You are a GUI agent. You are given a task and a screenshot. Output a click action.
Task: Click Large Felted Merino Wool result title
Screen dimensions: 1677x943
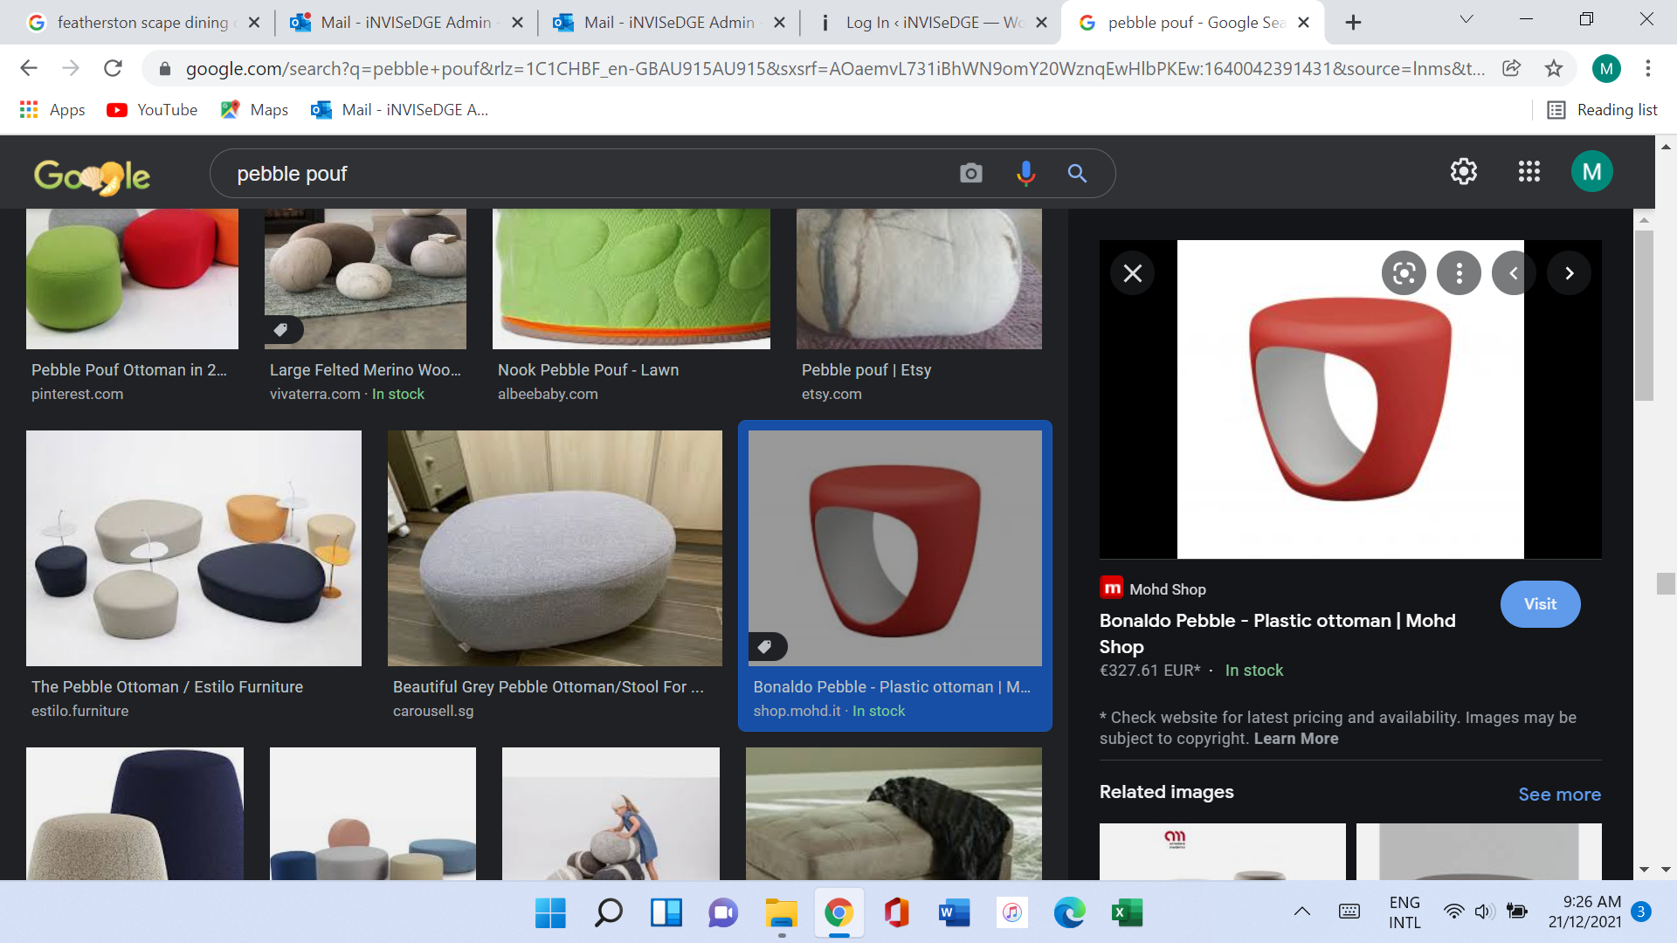point(365,370)
